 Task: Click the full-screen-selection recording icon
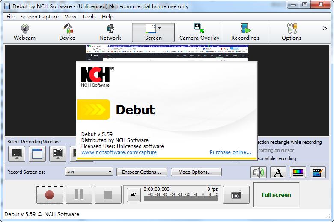(x=58, y=154)
